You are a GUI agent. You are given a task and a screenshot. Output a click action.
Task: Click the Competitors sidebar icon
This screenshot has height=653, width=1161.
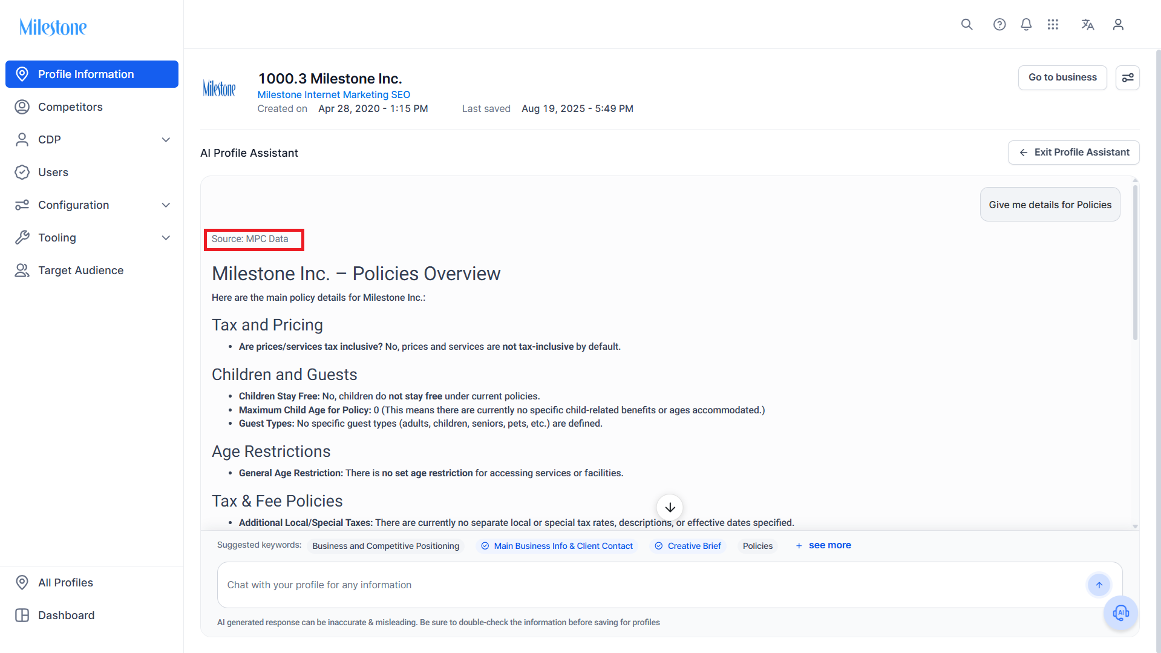click(22, 107)
